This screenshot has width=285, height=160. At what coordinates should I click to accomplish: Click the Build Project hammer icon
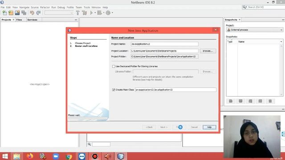pyautogui.click(x=78, y=13)
